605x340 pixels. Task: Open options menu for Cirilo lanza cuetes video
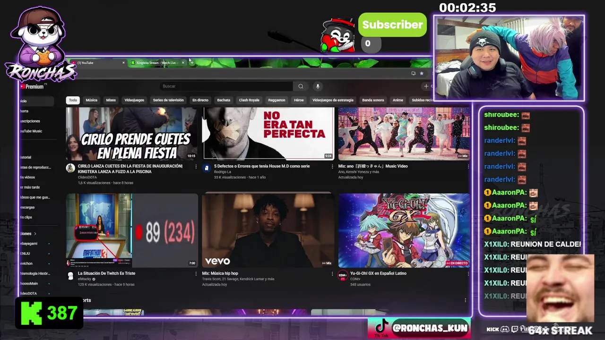coord(196,166)
